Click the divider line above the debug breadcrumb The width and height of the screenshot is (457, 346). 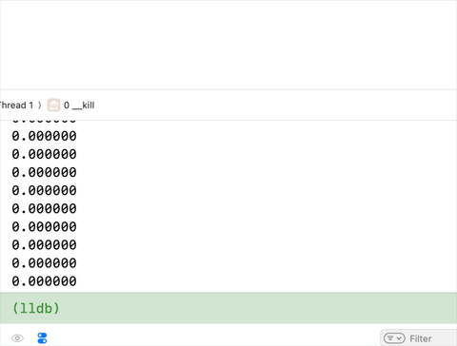point(228,90)
